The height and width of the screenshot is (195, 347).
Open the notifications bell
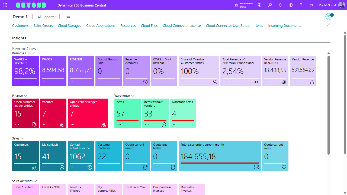(280, 5)
